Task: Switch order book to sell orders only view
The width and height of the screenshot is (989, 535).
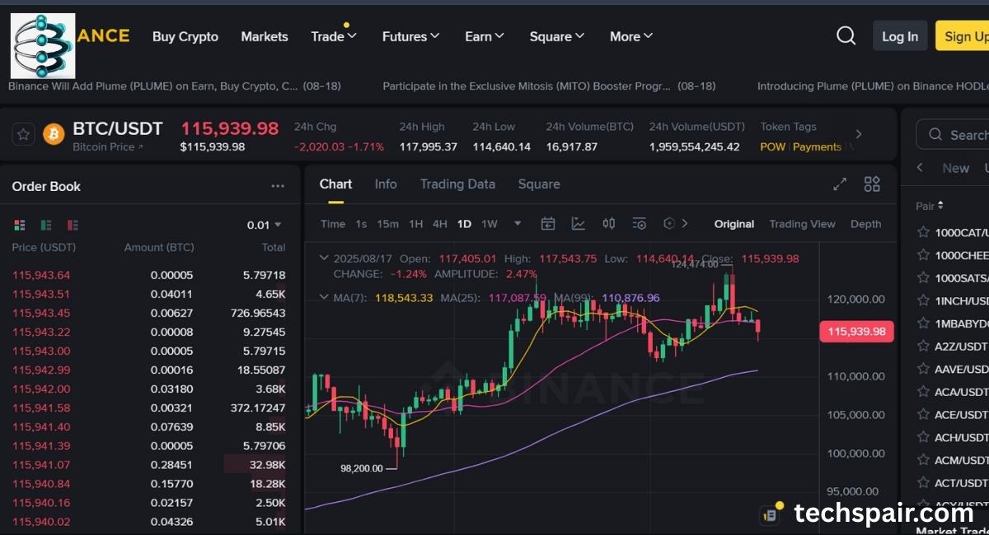Action: (x=73, y=225)
